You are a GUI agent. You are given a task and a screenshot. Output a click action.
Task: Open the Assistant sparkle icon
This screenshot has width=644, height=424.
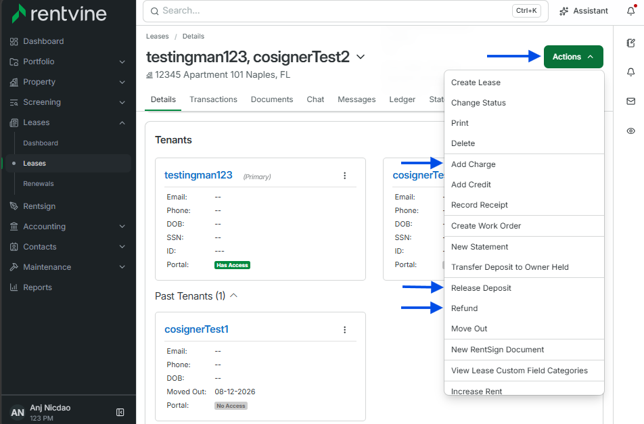[564, 11]
